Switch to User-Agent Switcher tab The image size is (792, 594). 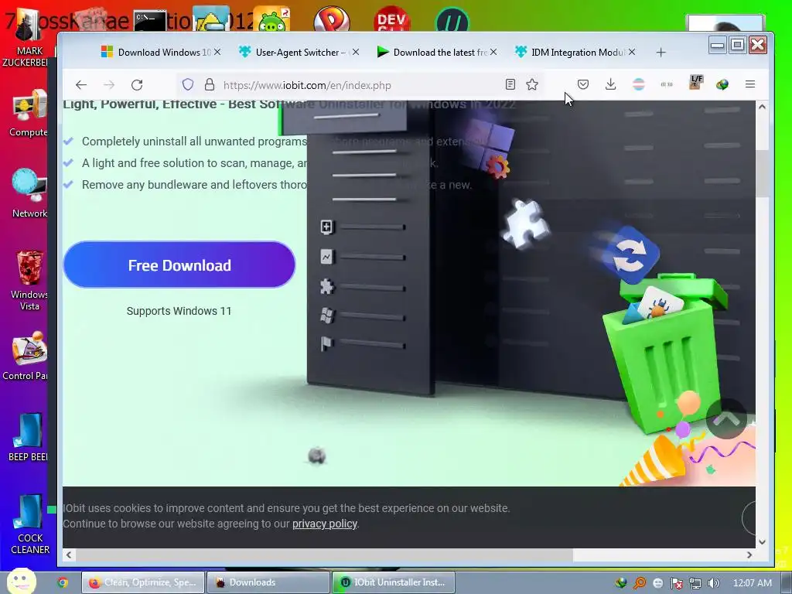(x=298, y=52)
